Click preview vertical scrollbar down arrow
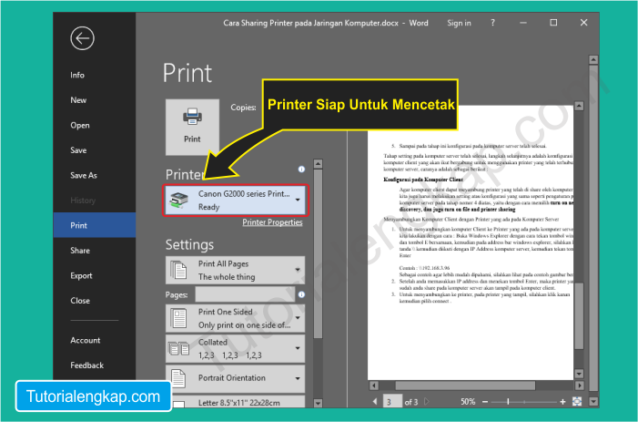This screenshot has width=638, height=422. [x=579, y=374]
